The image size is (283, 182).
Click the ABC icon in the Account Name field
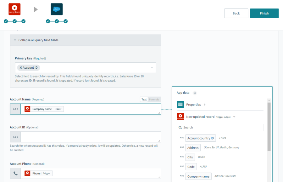(15, 108)
